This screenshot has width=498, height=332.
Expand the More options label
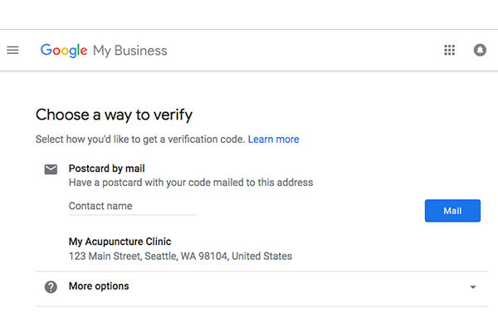pyautogui.click(x=99, y=286)
